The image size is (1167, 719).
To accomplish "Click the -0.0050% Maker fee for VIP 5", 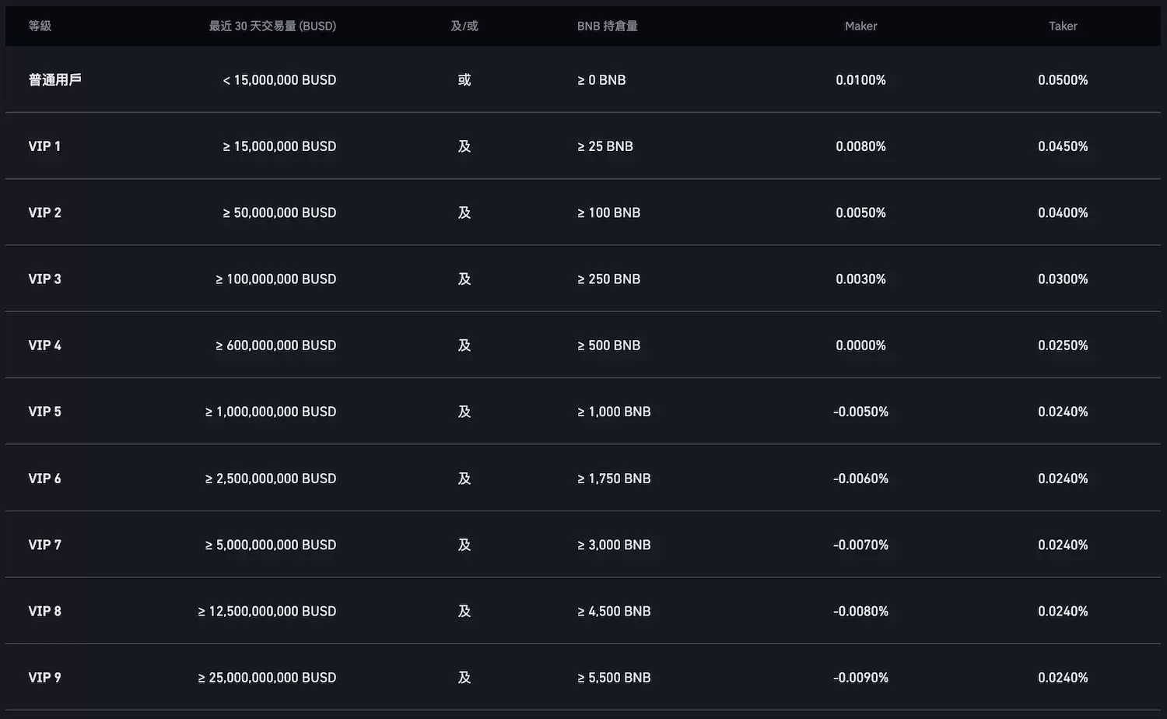I will point(860,412).
